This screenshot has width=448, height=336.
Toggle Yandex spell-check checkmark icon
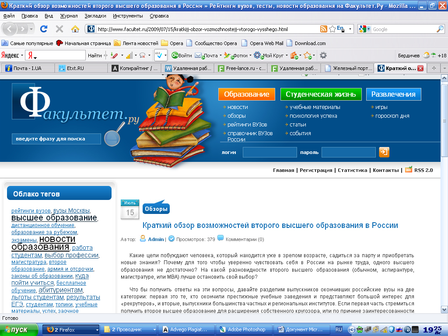click(x=159, y=56)
